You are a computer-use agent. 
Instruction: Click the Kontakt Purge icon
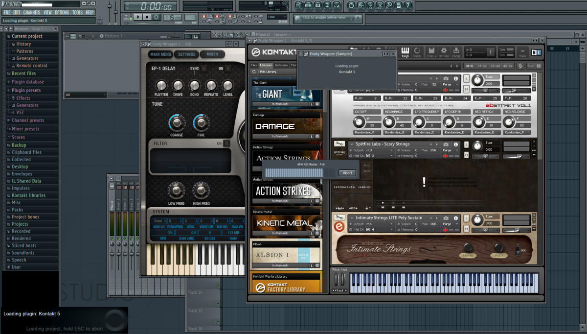[x=456, y=52]
